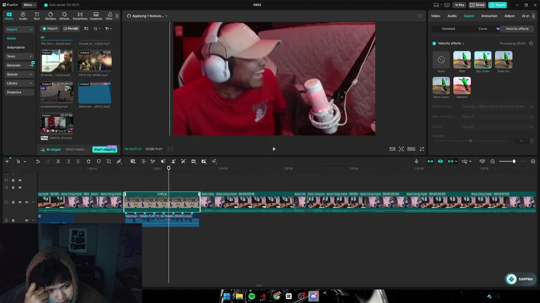The height and width of the screenshot is (303, 540).
Task: Select the Standard speed tab
Action: (x=448, y=29)
